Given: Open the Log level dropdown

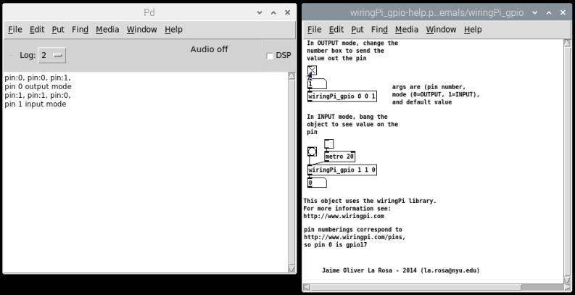Looking at the screenshot, I should 51,56.
